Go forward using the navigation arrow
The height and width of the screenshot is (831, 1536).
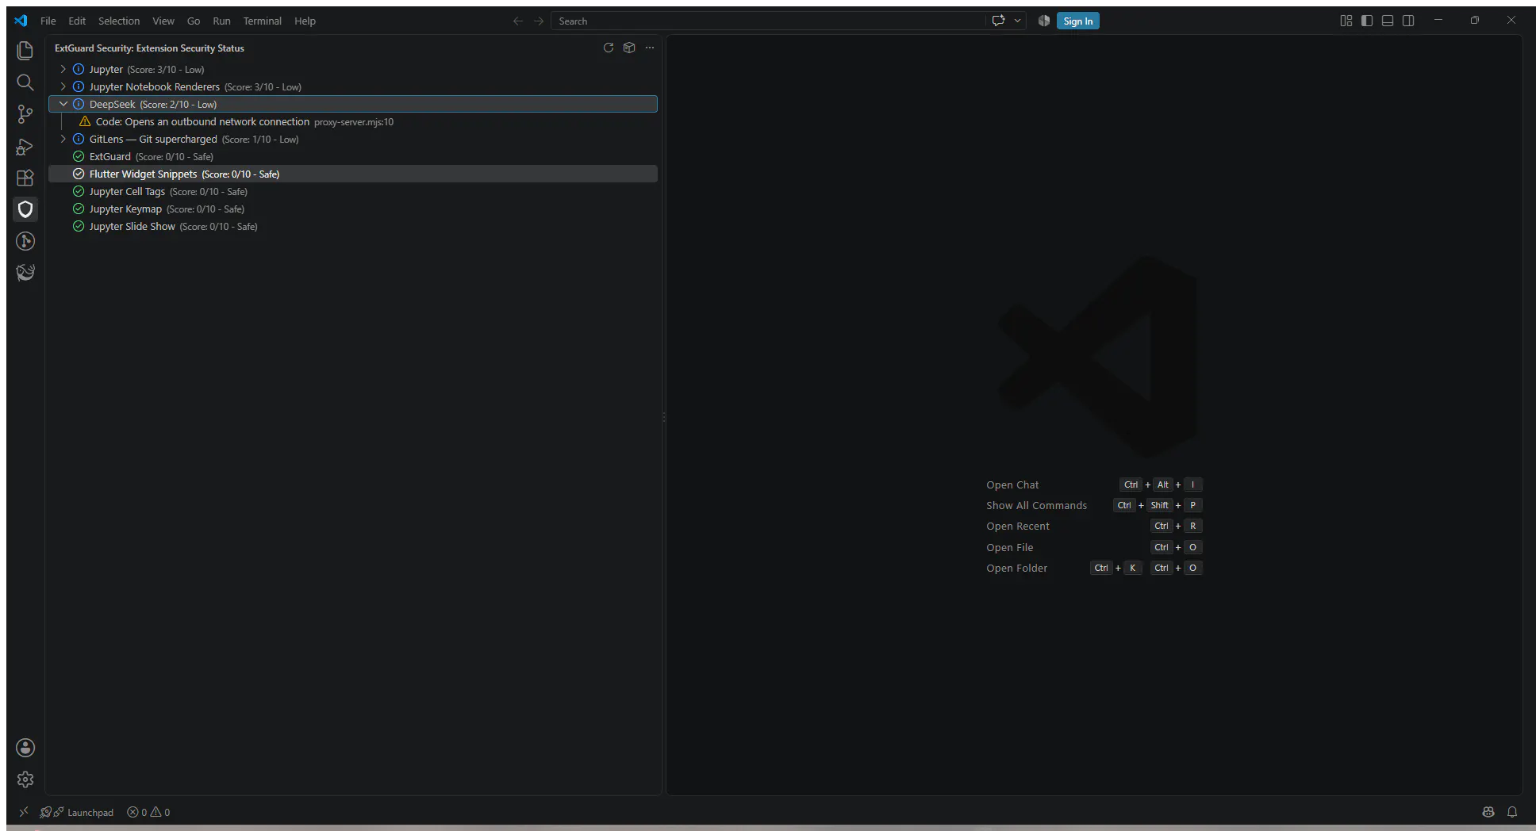pos(539,21)
